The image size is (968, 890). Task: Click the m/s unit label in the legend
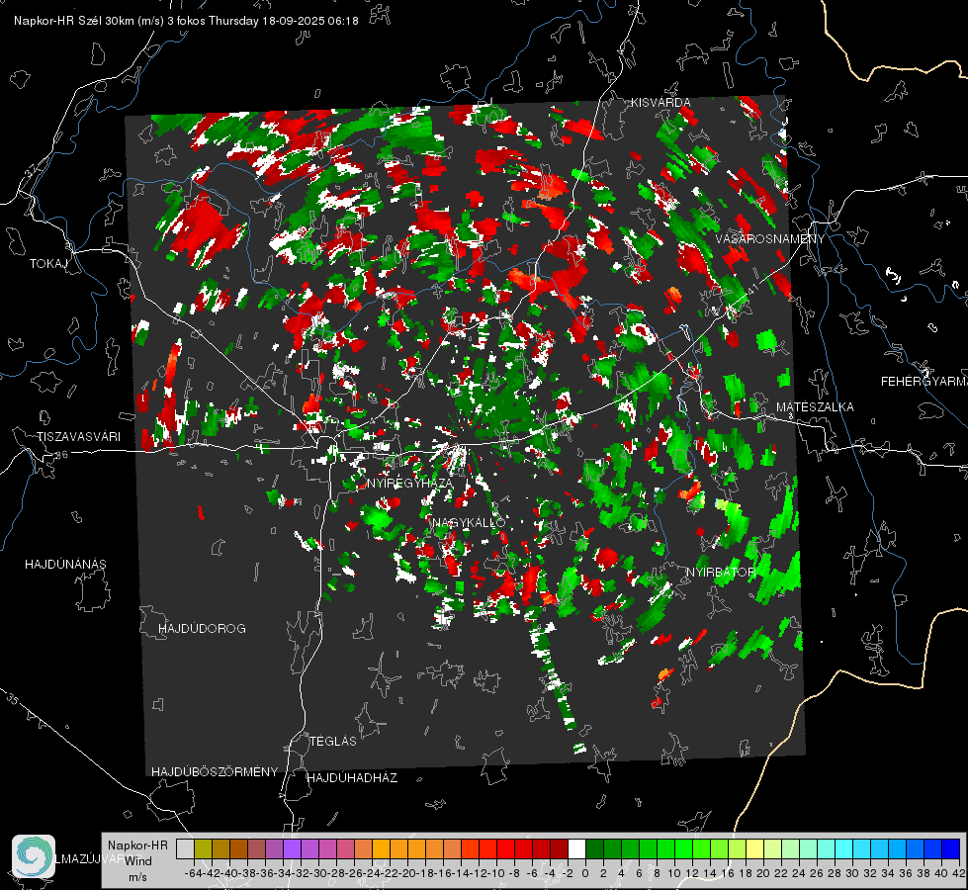[x=137, y=877]
